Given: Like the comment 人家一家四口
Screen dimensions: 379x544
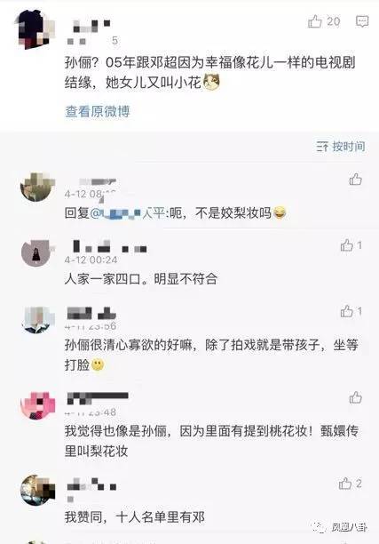Looking at the screenshot, I should pos(351,245).
